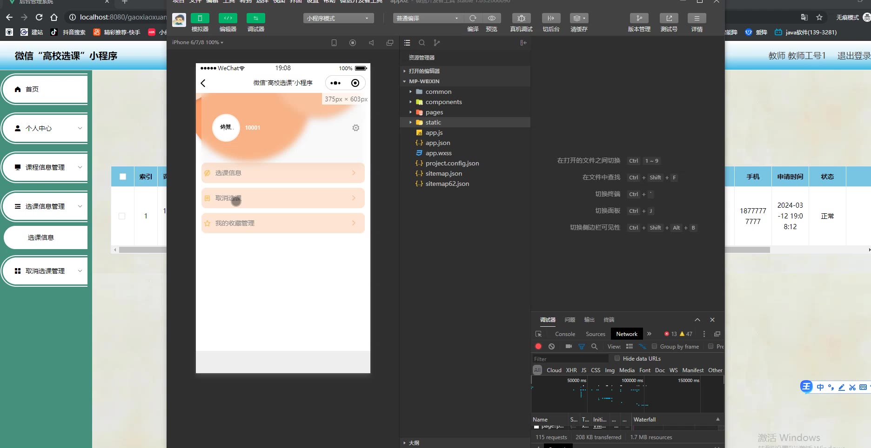Open version management (版本管理)
Image resolution: width=871 pixels, height=448 pixels.
click(639, 19)
